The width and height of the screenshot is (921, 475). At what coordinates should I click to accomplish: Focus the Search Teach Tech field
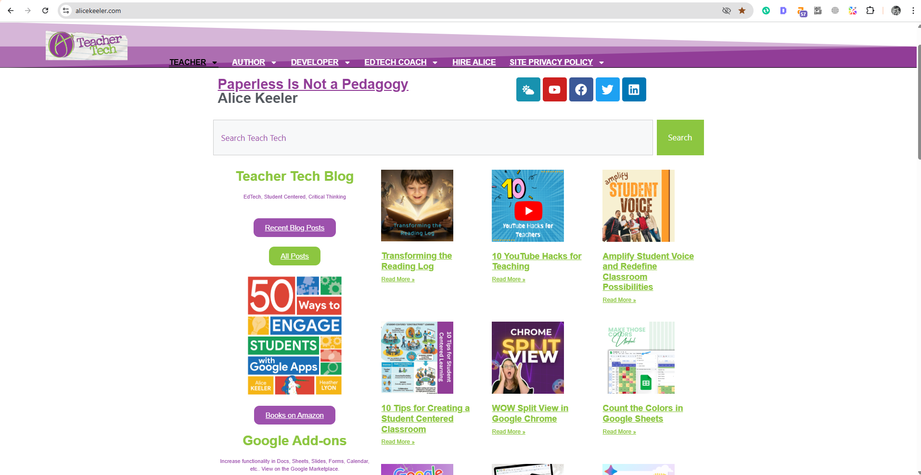coord(433,137)
